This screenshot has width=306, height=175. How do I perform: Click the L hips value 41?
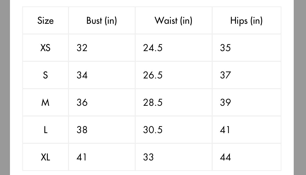click(x=225, y=130)
